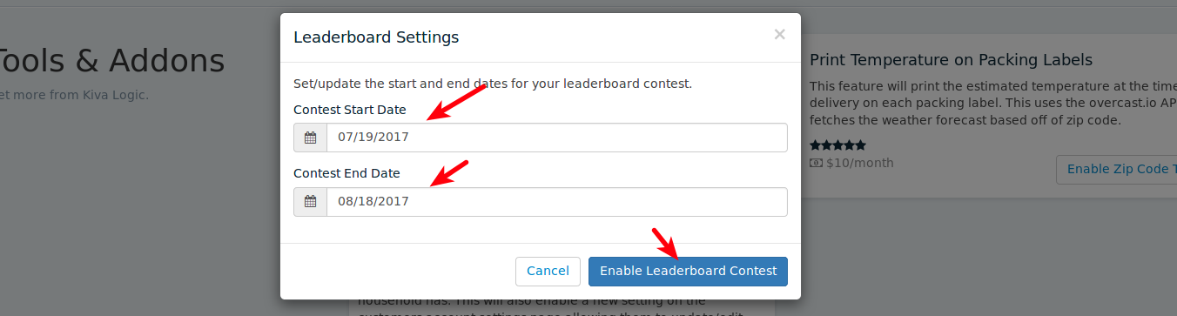The image size is (1177, 316).
Task: Click Enable Leaderboard Contest button
Action: (x=688, y=271)
